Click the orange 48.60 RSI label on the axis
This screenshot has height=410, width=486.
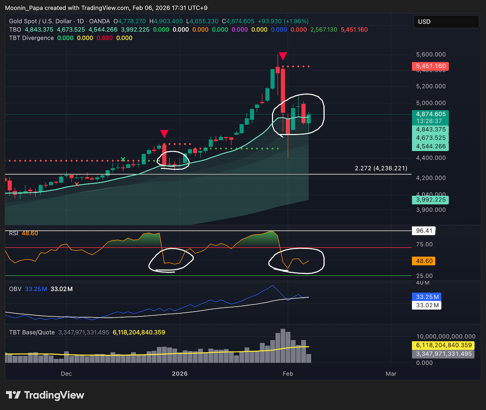pos(424,261)
